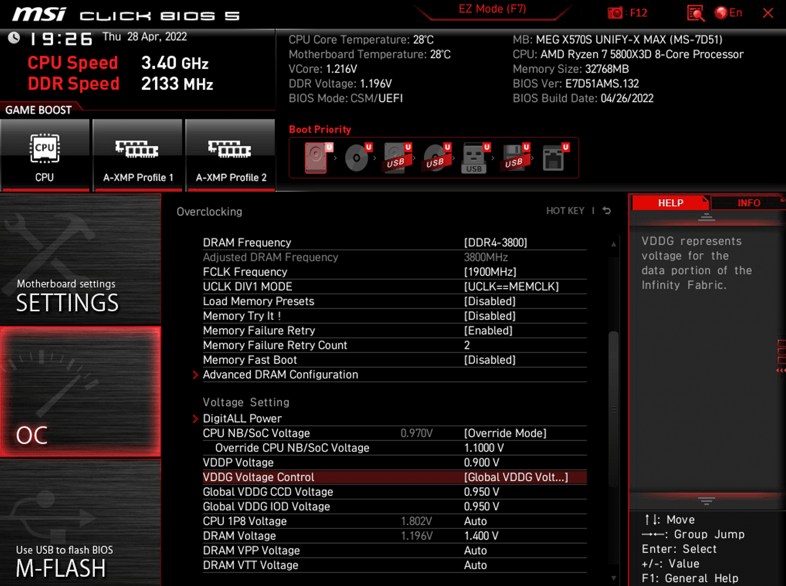Click settings list scrollbar down arrow
Viewport: 786px width, 586px height.
click(x=613, y=578)
